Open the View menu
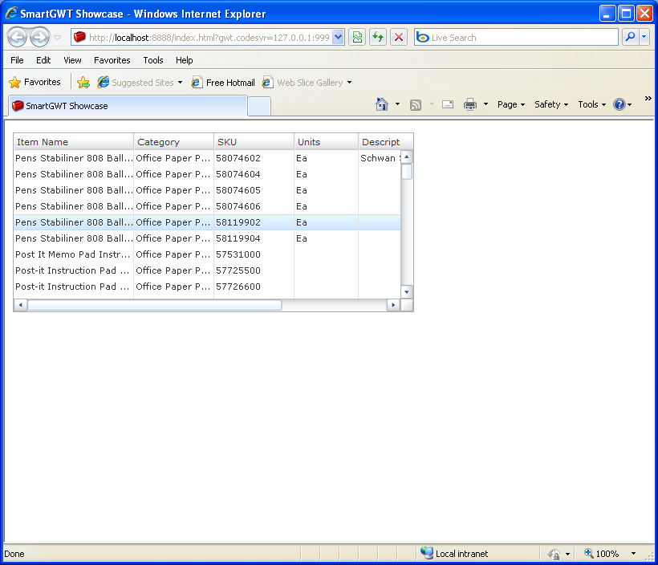Viewport: 658px width, 565px height. click(x=72, y=60)
